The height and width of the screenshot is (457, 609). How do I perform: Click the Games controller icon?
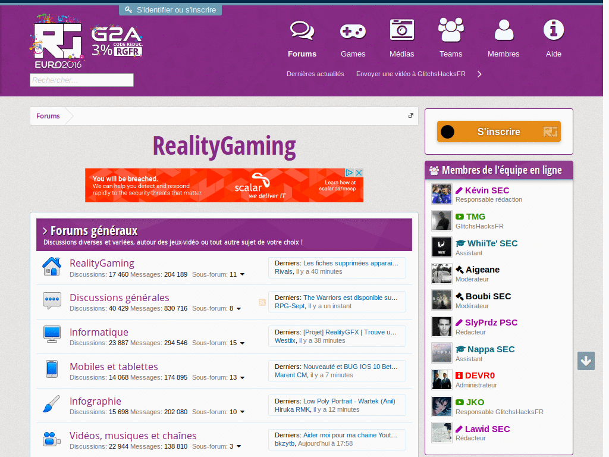pyautogui.click(x=353, y=30)
